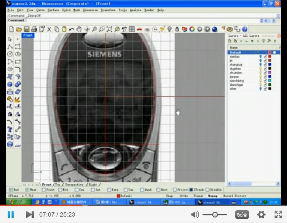Select the Zoom Extents icon

(109, 29)
